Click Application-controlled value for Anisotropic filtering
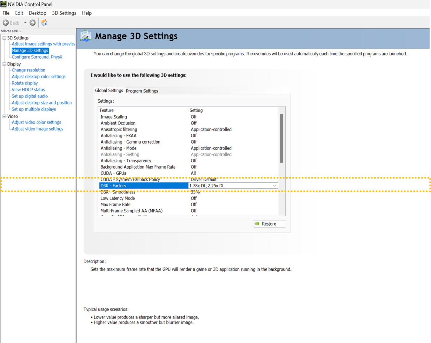 [x=211, y=129]
